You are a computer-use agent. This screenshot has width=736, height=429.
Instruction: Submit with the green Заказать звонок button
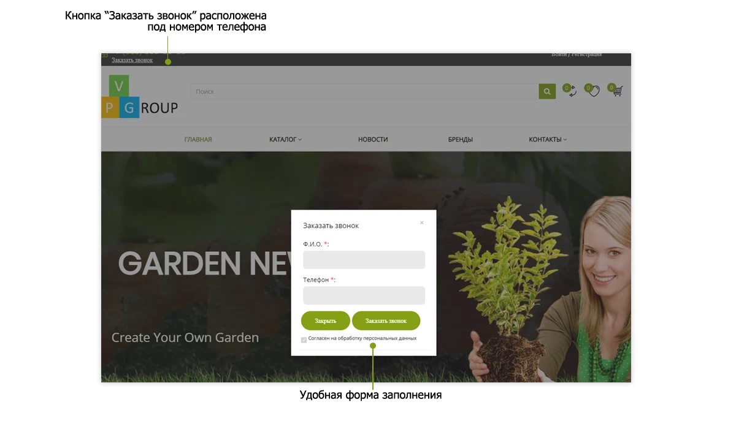pos(386,321)
